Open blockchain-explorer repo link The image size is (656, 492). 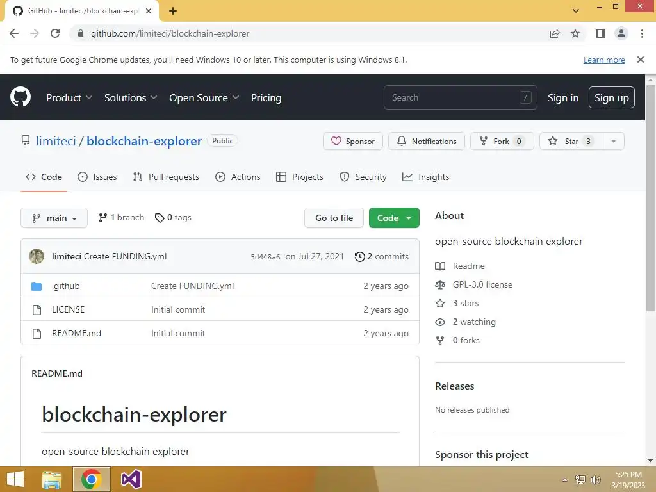[144, 141]
